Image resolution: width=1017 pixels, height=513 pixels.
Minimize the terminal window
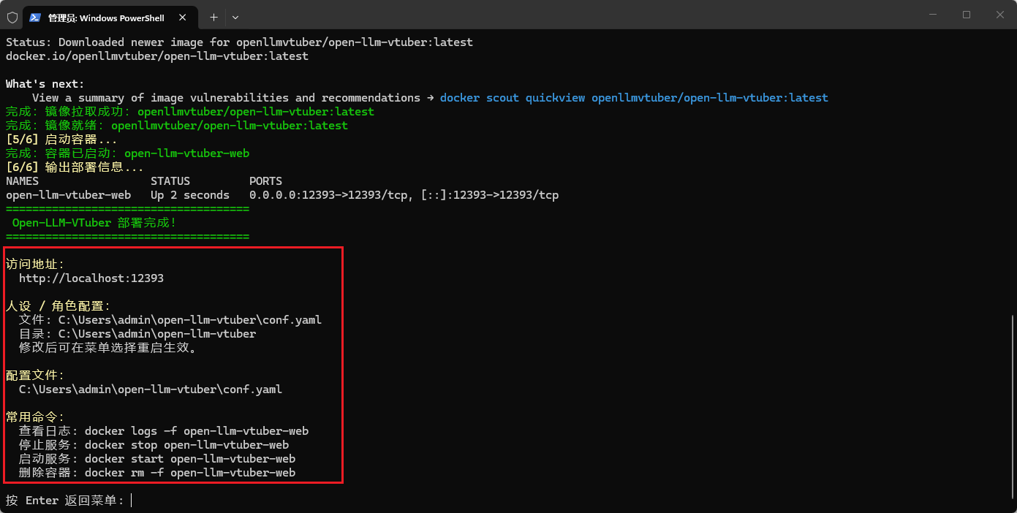point(932,15)
